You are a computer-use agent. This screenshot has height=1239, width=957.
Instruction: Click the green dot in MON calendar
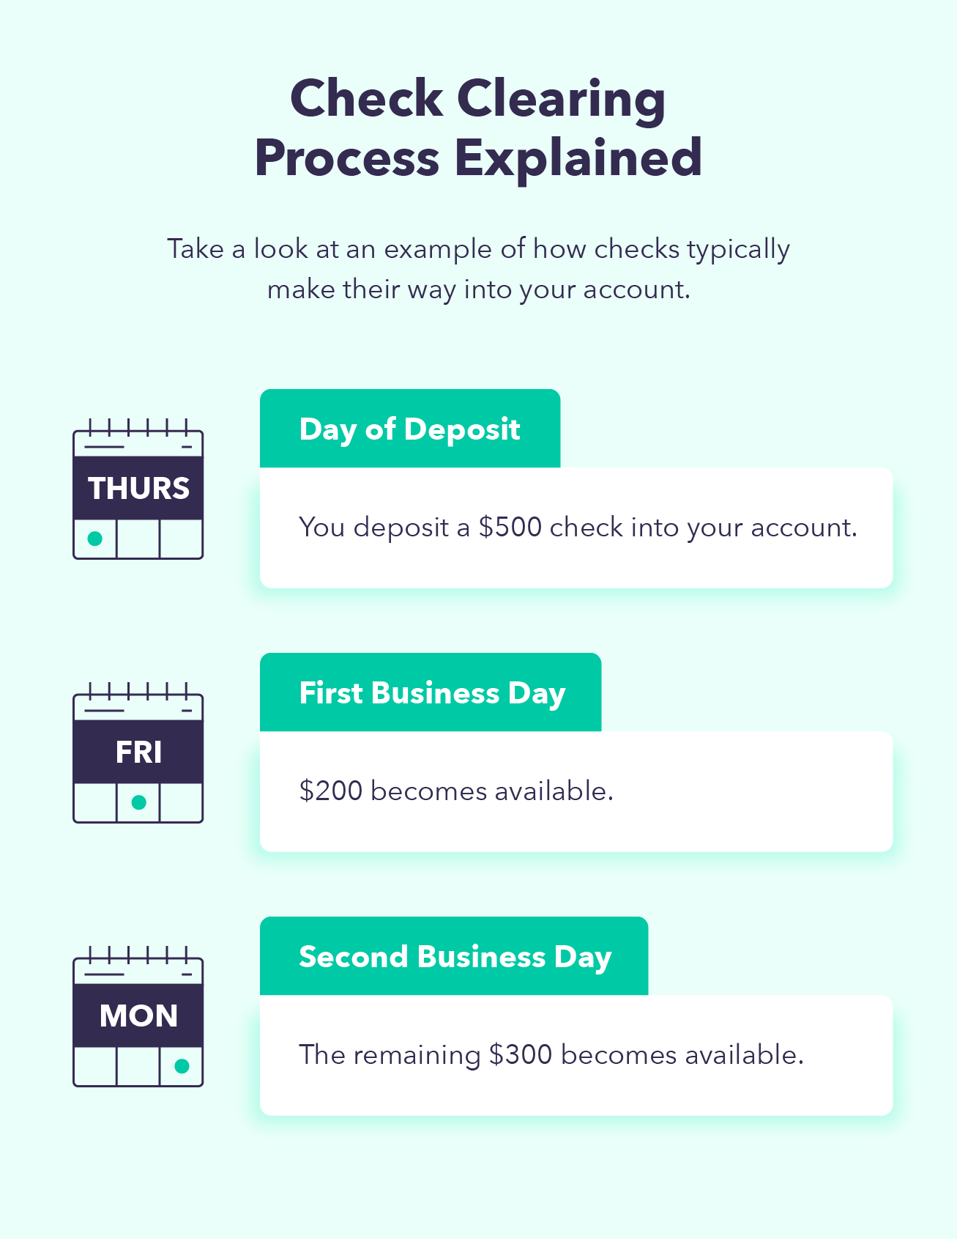coord(182,1066)
